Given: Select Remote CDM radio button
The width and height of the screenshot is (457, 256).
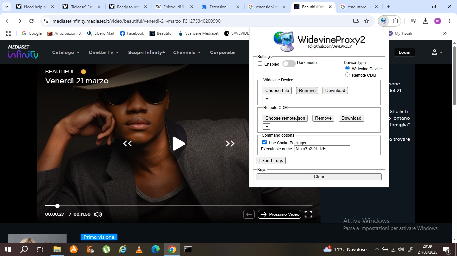Looking at the screenshot, I should tap(347, 75).
